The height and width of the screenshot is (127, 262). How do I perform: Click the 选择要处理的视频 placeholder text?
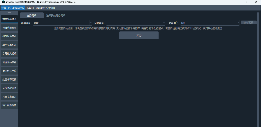[56, 16]
